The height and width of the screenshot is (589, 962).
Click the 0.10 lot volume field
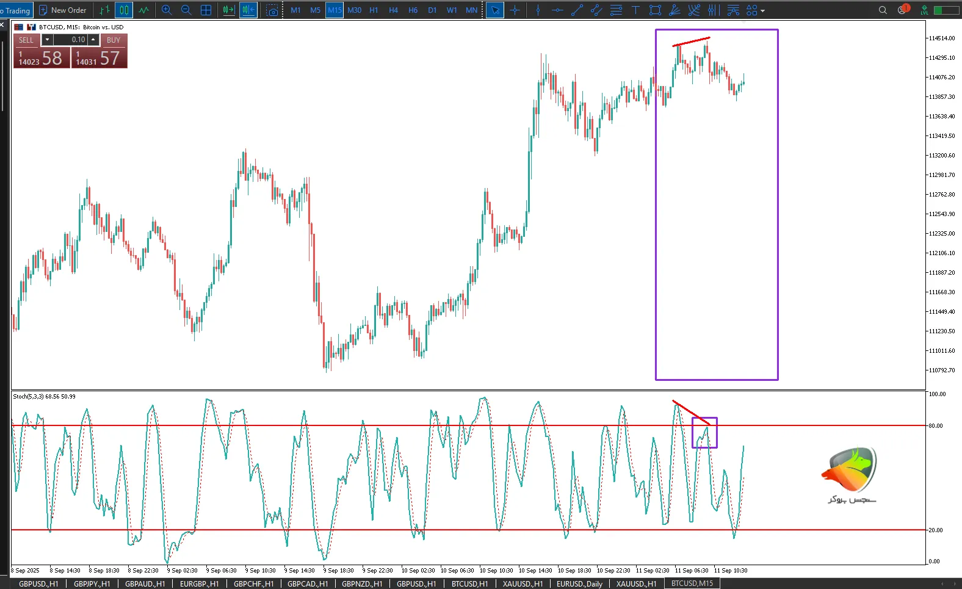click(70, 40)
